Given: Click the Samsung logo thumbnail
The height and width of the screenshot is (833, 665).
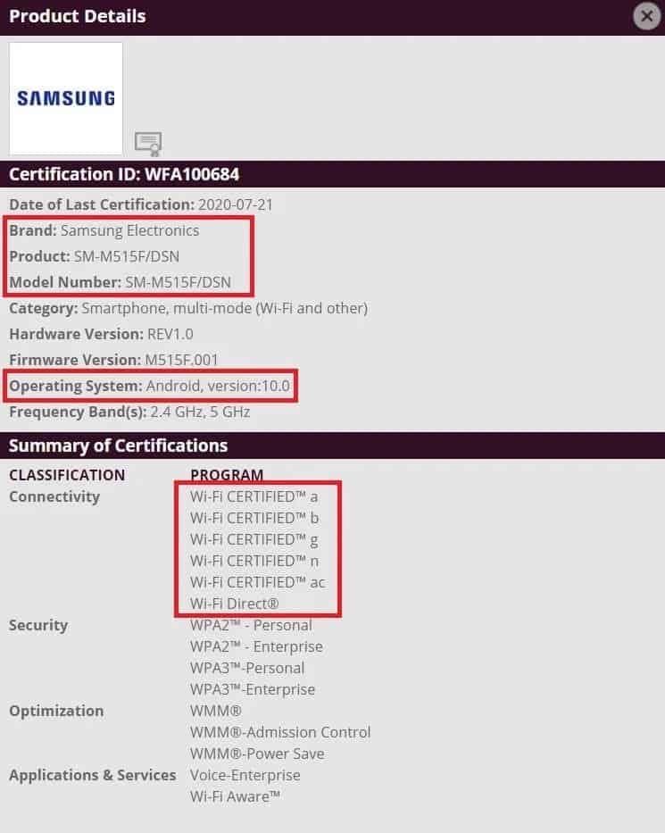Looking at the screenshot, I should [x=66, y=98].
